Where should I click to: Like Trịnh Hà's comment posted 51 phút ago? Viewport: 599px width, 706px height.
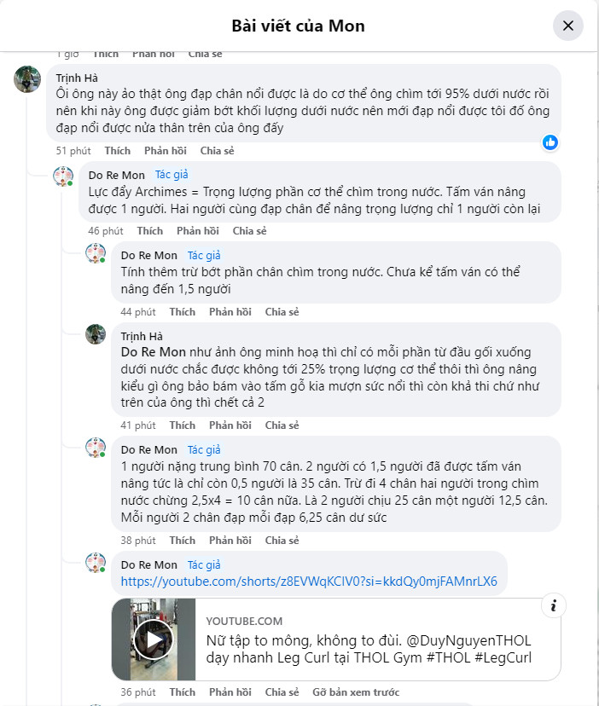pos(118,151)
